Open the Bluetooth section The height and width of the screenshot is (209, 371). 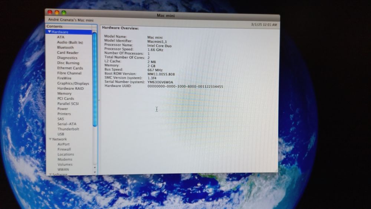pyautogui.click(x=65, y=48)
